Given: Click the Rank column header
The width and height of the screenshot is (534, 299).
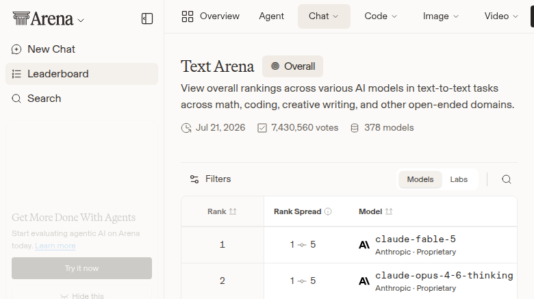Looking at the screenshot, I should coord(222,211).
